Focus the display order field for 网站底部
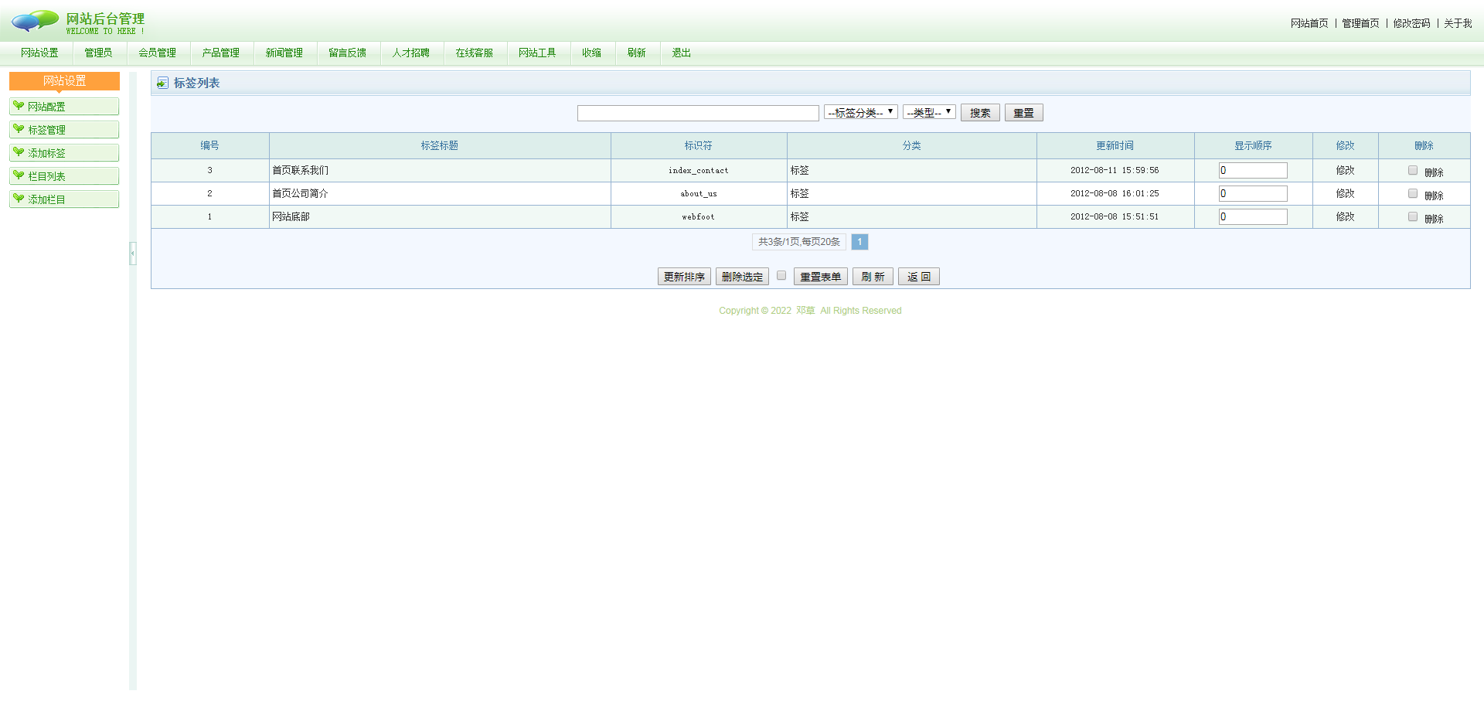The height and width of the screenshot is (725, 1484). [x=1253, y=216]
